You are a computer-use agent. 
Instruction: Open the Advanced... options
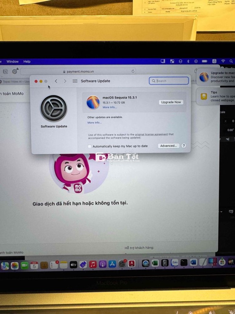click(169, 146)
